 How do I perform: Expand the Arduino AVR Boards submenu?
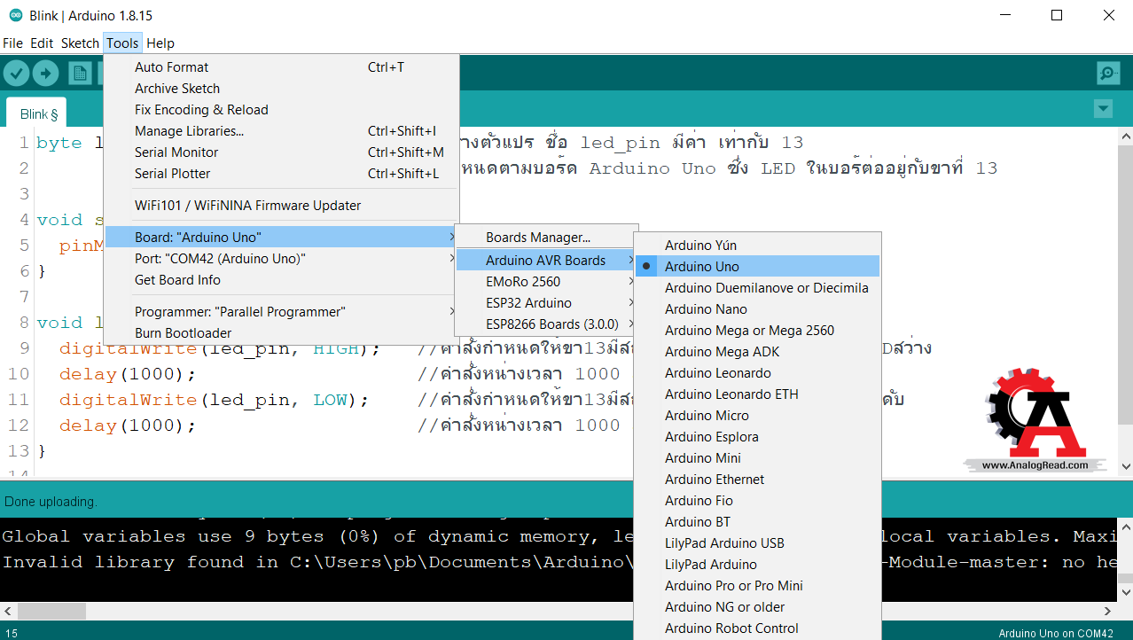[x=546, y=261]
